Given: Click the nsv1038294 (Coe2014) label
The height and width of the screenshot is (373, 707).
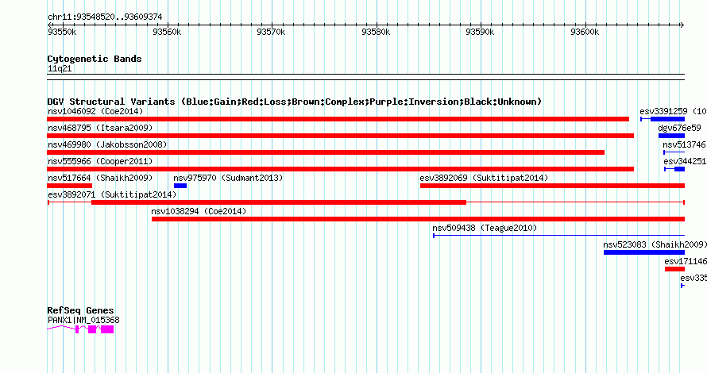Looking at the screenshot, I should [199, 211].
